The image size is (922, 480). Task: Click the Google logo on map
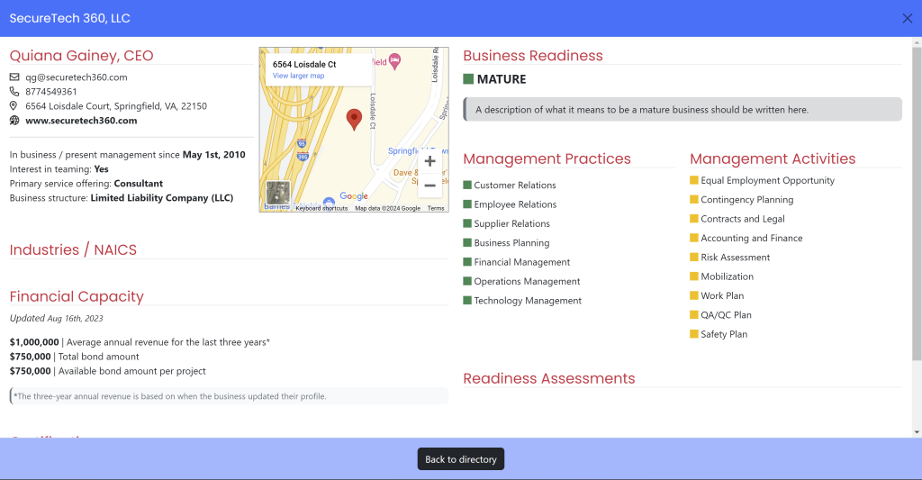coord(354,196)
